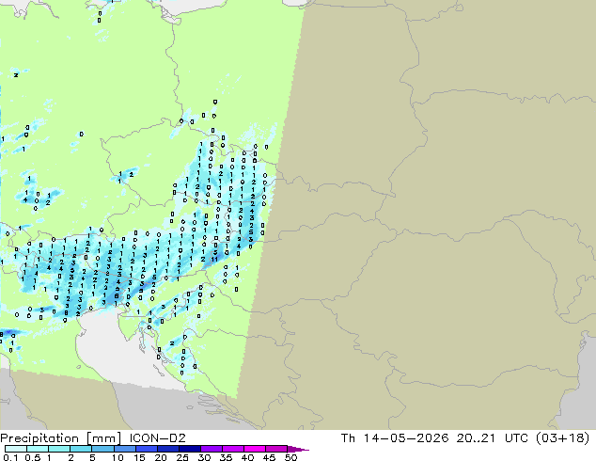596x461 pixels.
Task: Click the '35' legend scale label
Action: click(x=226, y=457)
